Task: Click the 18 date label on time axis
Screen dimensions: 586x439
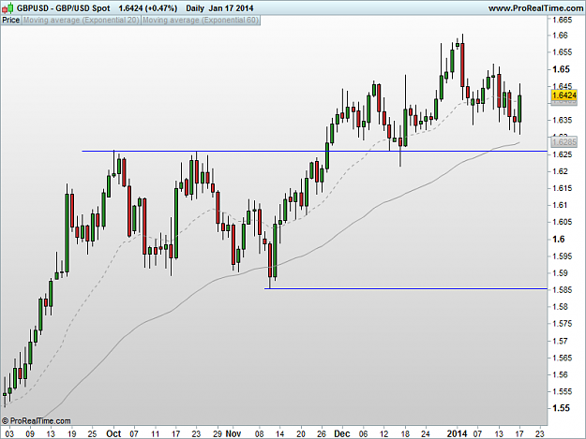Action: pos(405,434)
